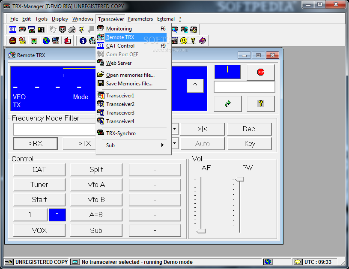Toggle Split mode button
The height and width of the screenshot is (269, 349).
click(x=96, y=170)
